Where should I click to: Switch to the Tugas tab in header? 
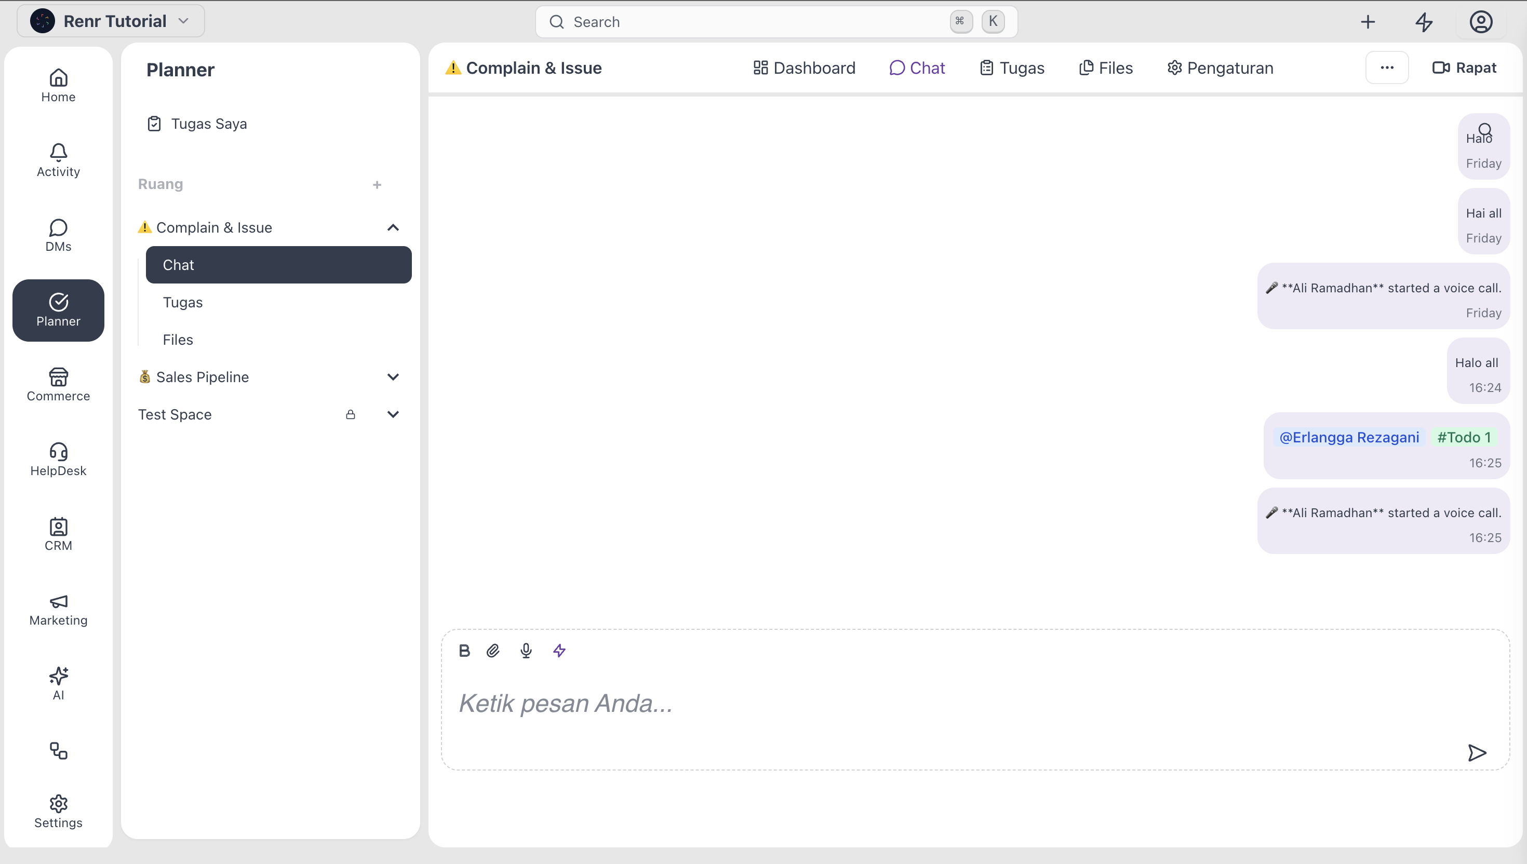1012,67
